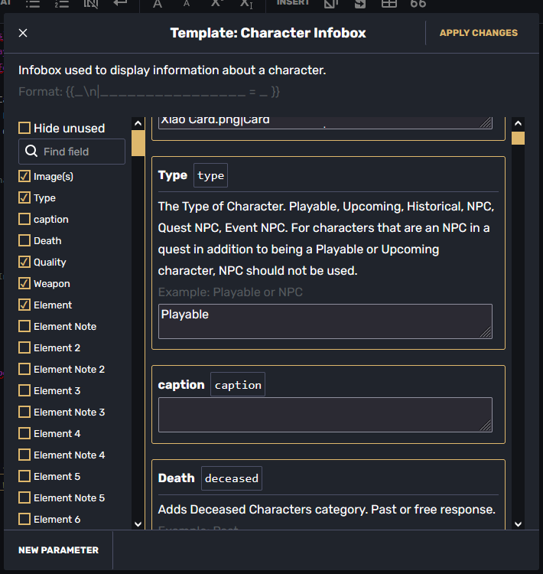The width and height of the screenshot is (543, 574).
Task: Click into the Find field search box
Action: (72, 152)
